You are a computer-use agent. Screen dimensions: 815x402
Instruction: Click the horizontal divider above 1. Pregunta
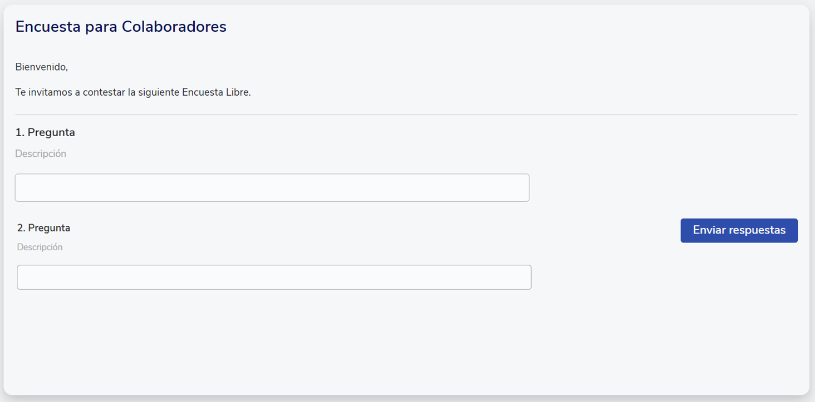(x=406, y=115)
